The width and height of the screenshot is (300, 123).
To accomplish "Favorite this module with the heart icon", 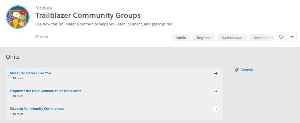I will pos(281,37).
